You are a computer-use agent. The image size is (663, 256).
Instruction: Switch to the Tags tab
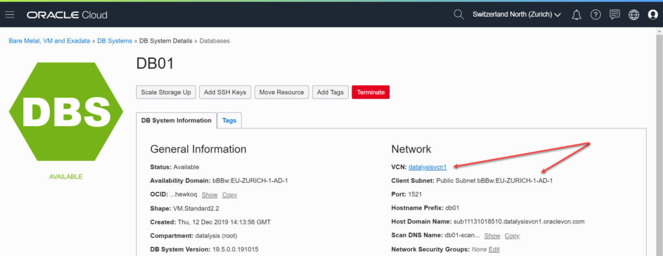pyautogui.click(x=229, y=120)
